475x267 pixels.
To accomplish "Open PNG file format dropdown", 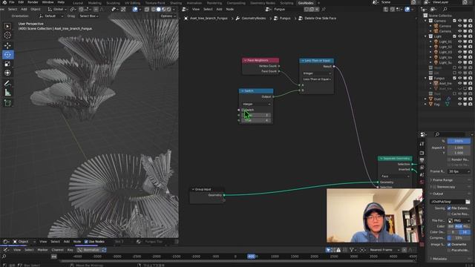I will click(x=459, y=220).
